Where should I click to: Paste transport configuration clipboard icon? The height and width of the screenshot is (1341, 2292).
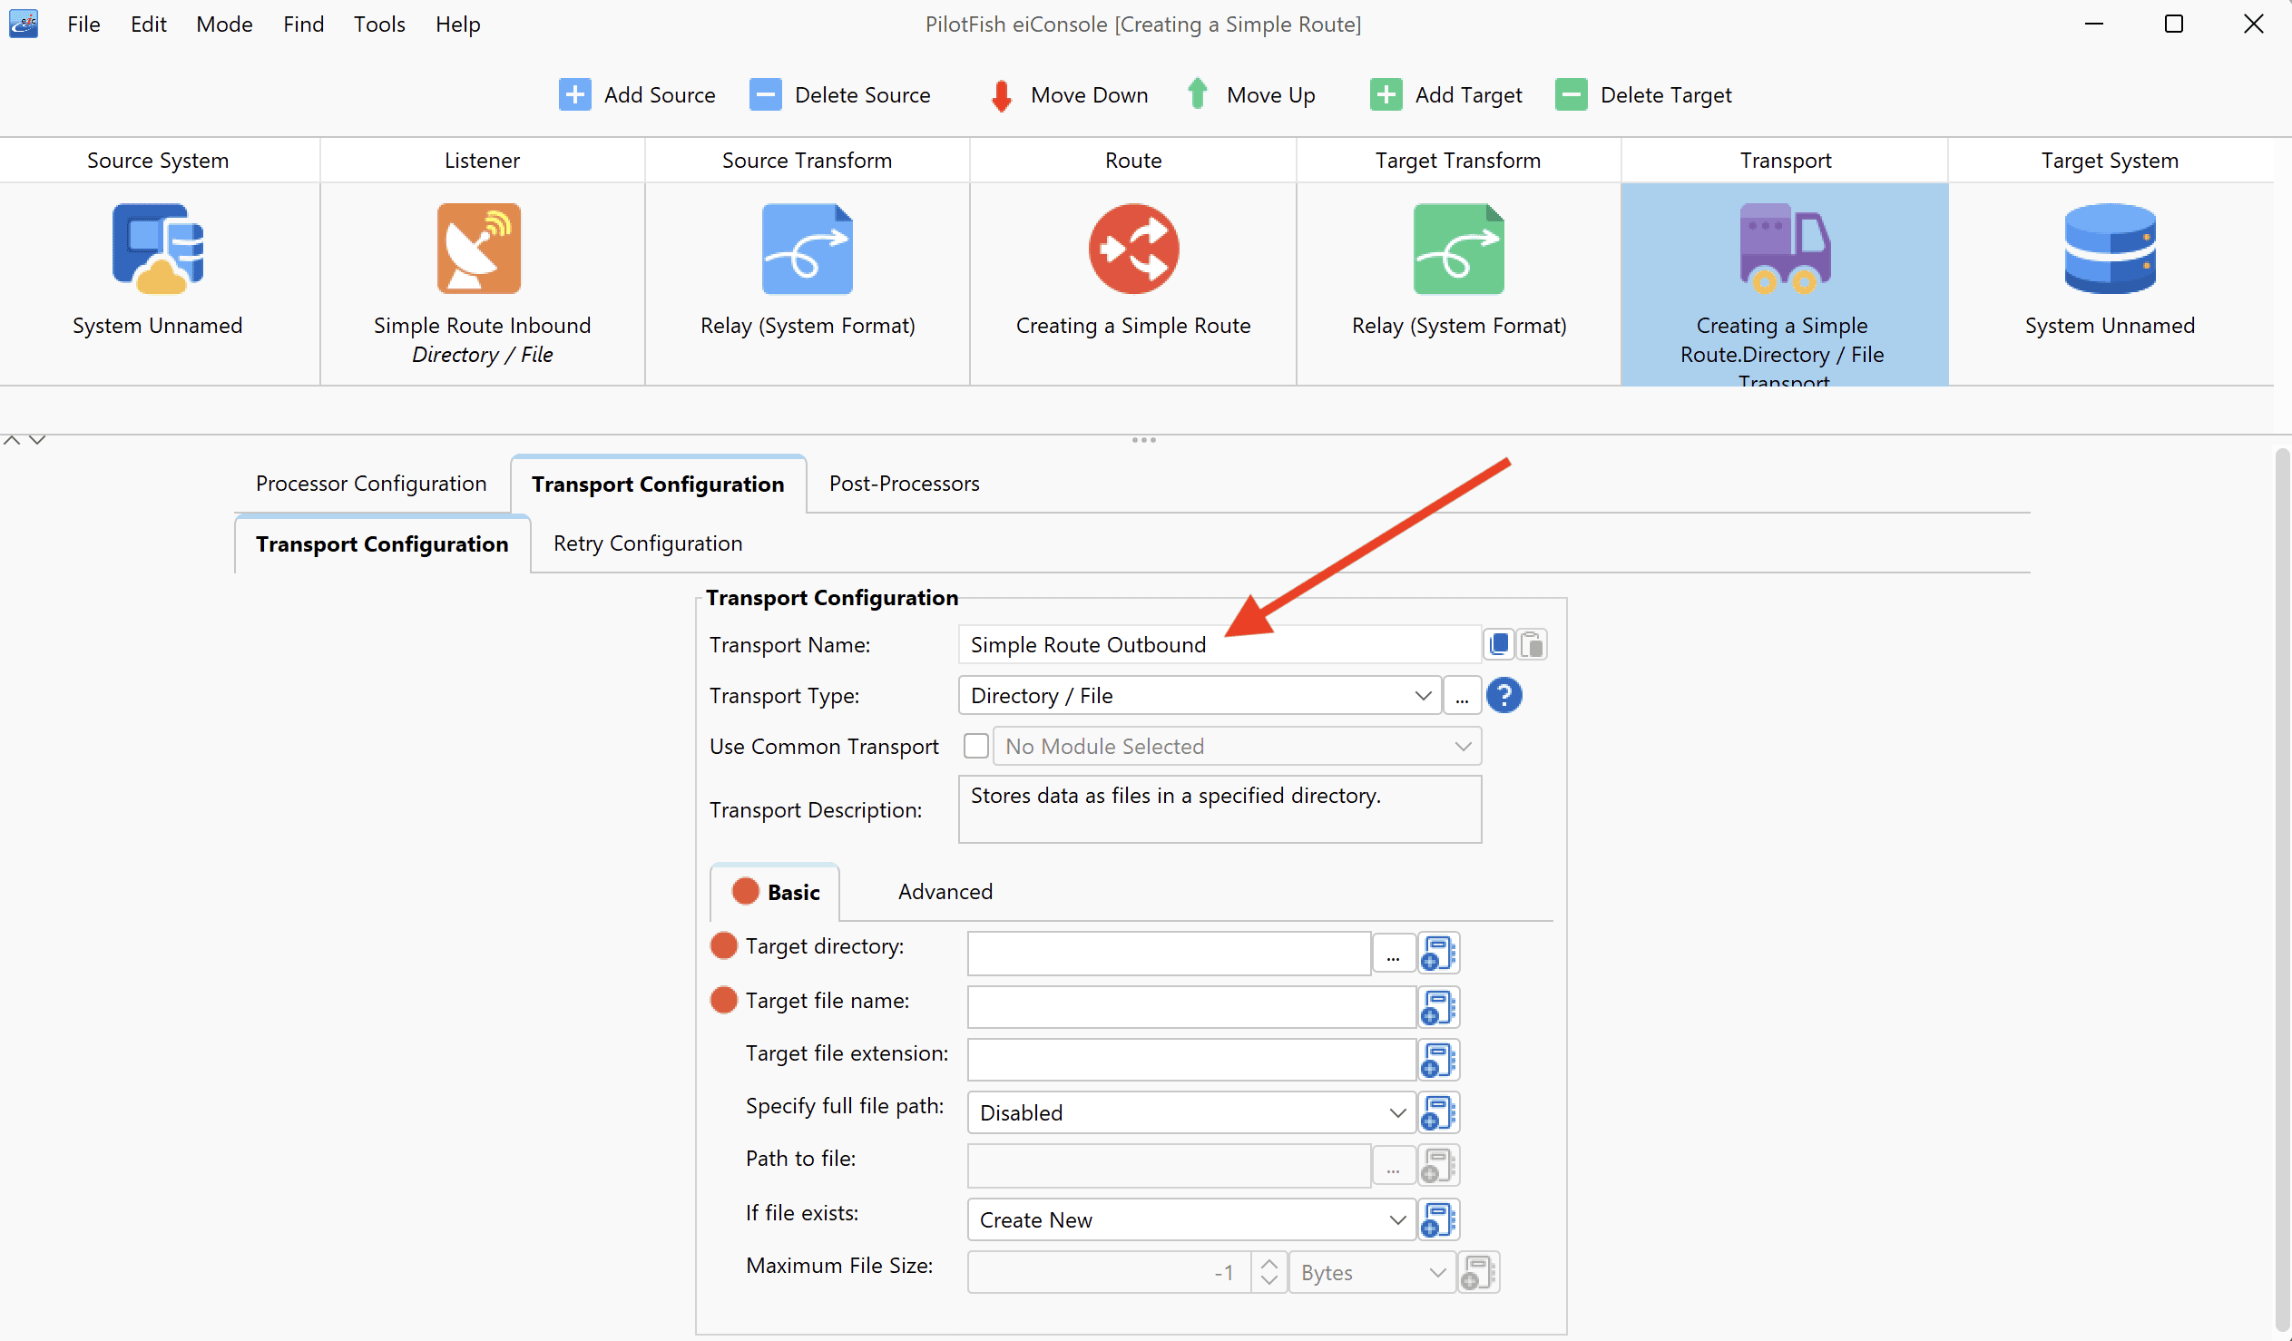tap(1532, 644)
